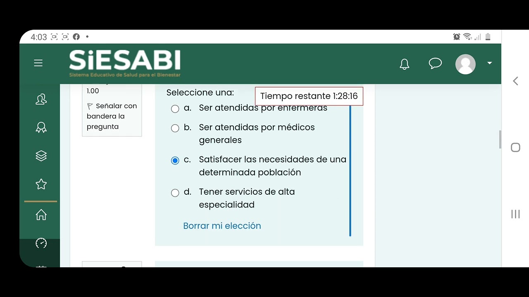Screen dimensions: 529x297
Task: Open the hamburger menu in header
Action: coord(38,63)
